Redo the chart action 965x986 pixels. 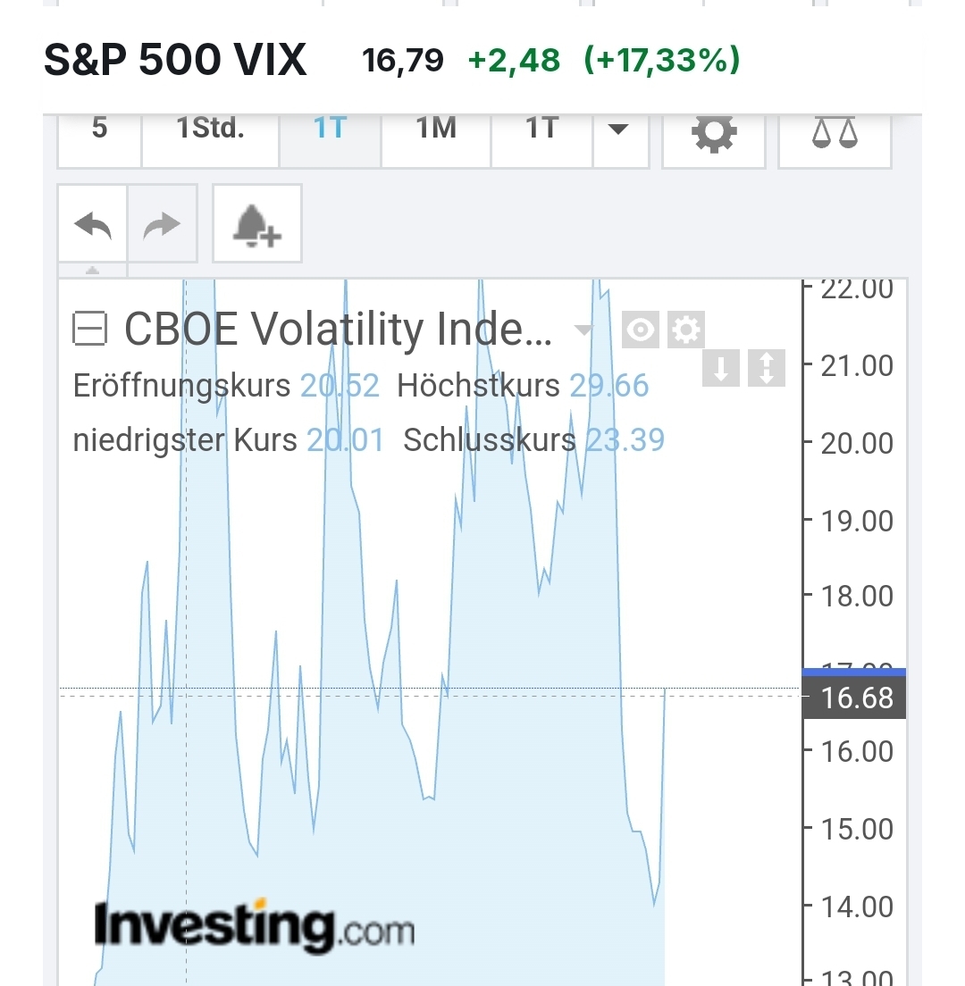tap(162, 224)
